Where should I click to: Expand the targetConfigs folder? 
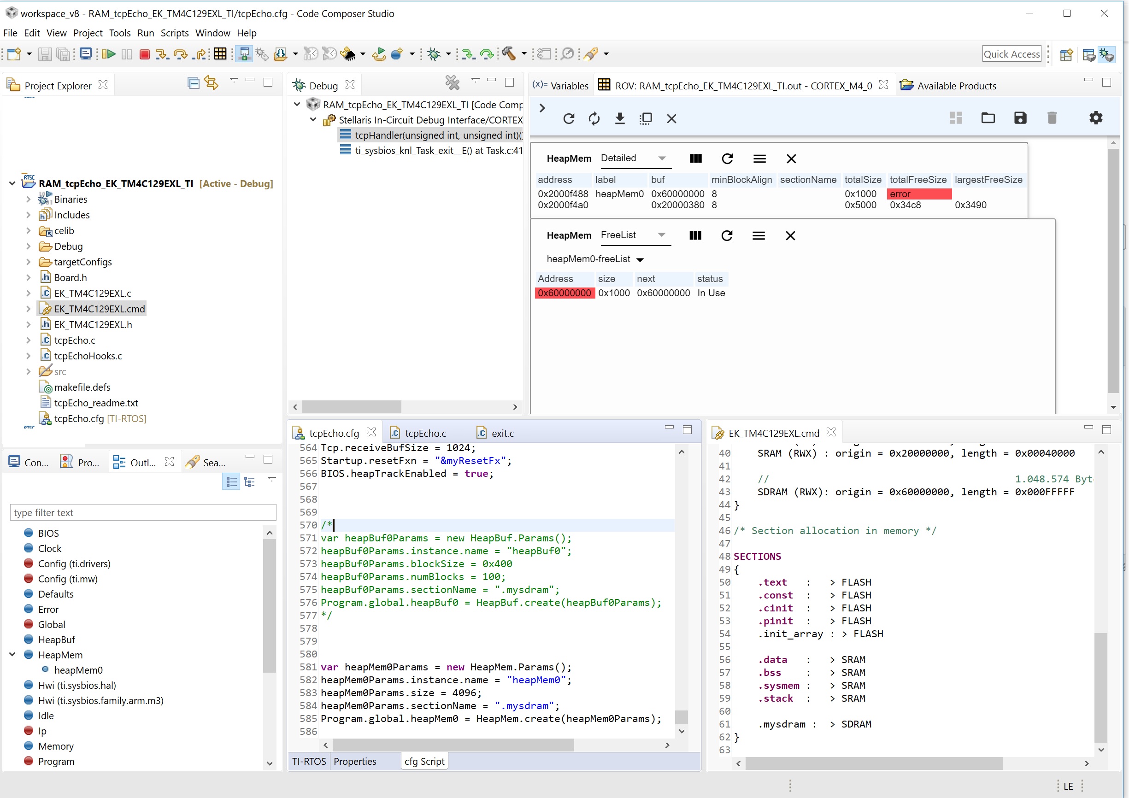tap(28, 262)
